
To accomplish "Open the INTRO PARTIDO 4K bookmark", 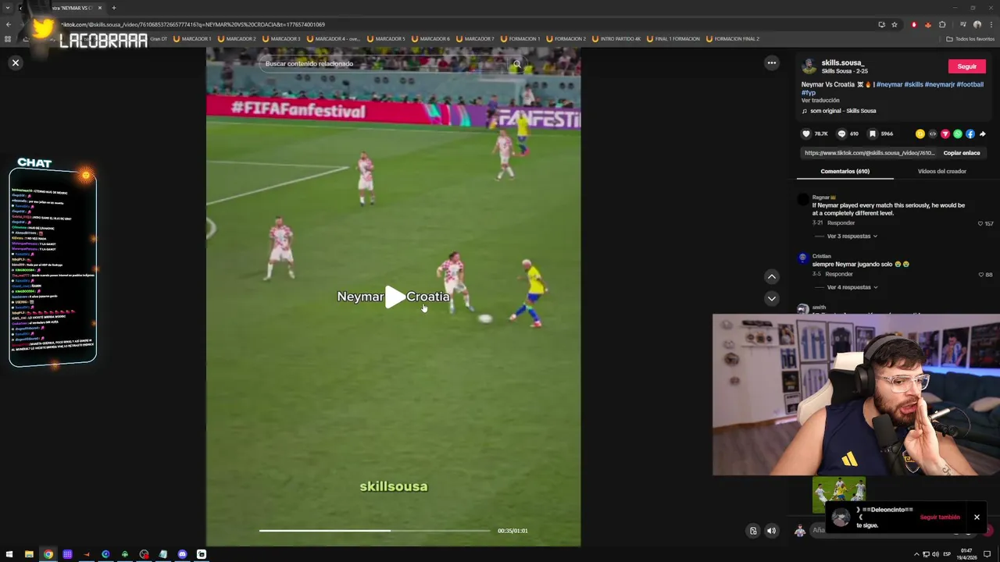I will (x=616, y=38).
